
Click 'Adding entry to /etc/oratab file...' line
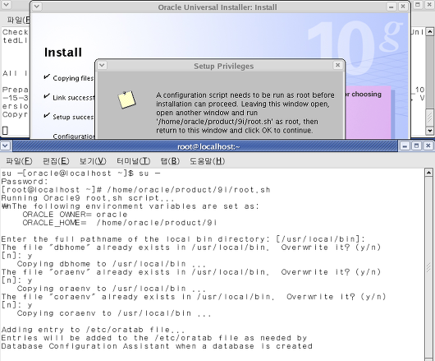coord(93,330)
